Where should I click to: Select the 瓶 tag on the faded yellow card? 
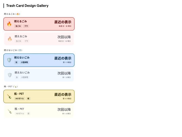[28, 113]
